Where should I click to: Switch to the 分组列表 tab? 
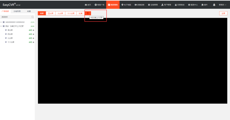[17, 11]
